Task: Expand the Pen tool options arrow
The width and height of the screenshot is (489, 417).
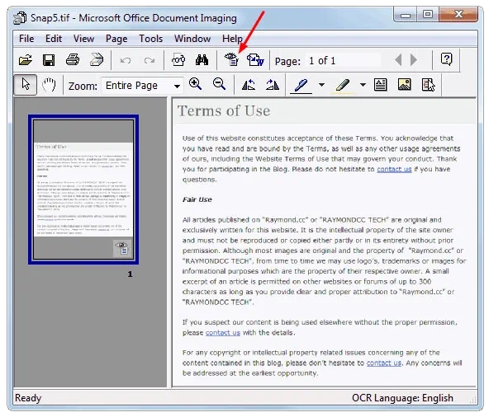Action: tap(321, 85)
